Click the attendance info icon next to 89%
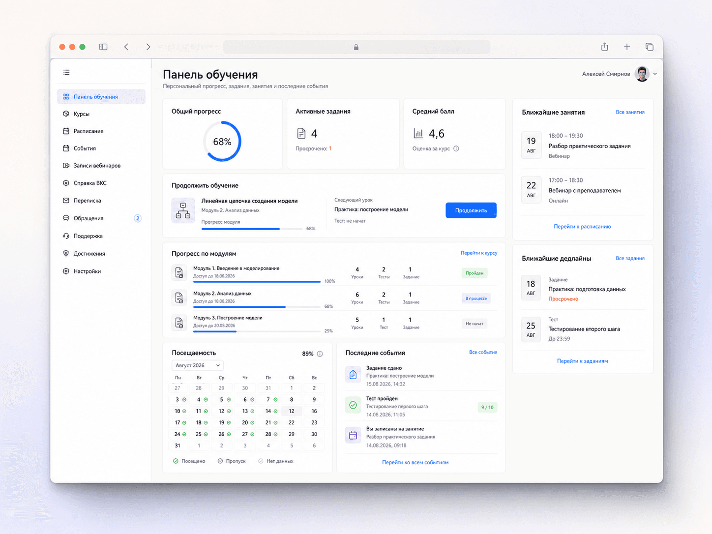The image size is (712, 534). click(x=320, y=354)
